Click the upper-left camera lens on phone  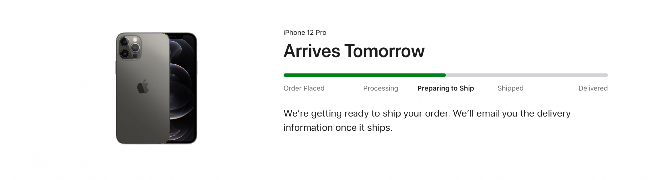[x=125, y=42]
